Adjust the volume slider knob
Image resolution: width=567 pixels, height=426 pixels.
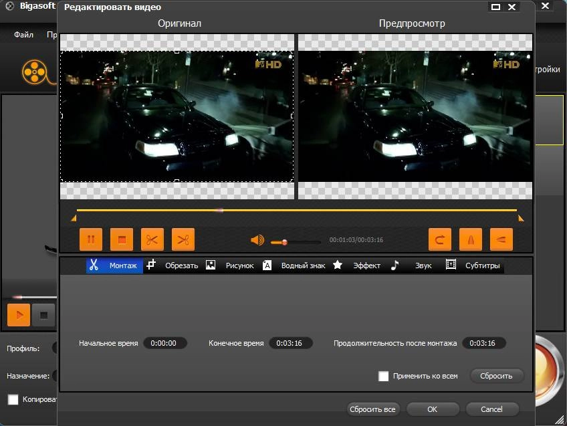285,242
